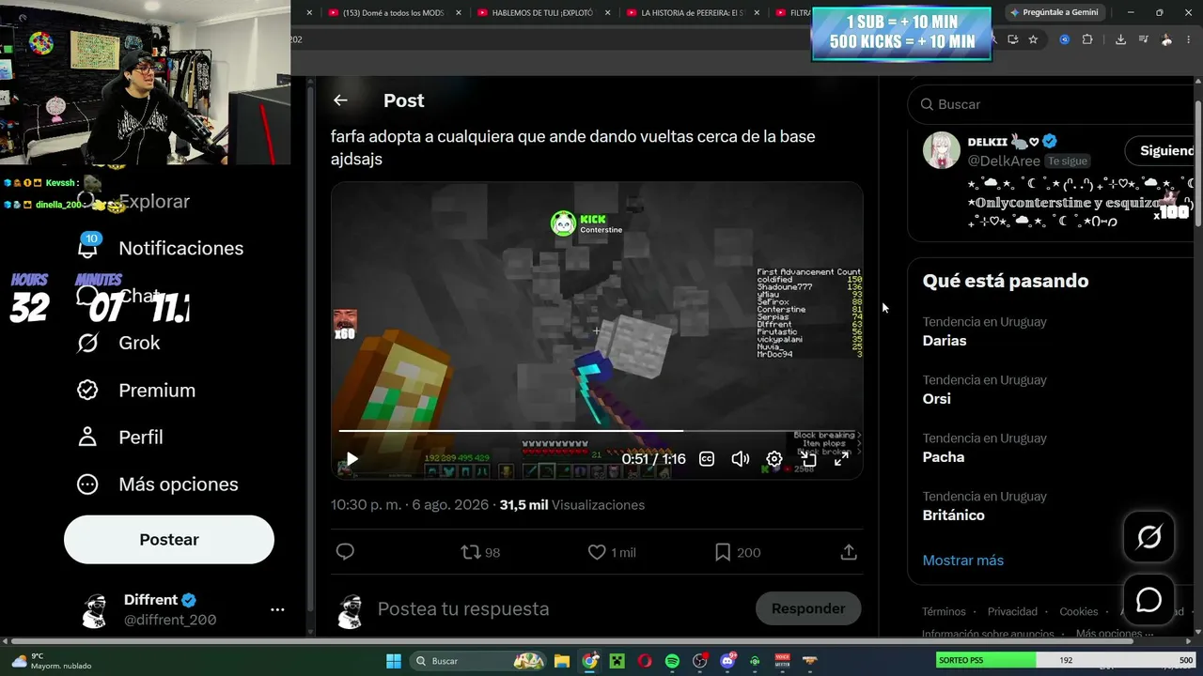1203x676 pixels.
Task: Repost the post with 98 reposts
Action: (x=480, y=552)
